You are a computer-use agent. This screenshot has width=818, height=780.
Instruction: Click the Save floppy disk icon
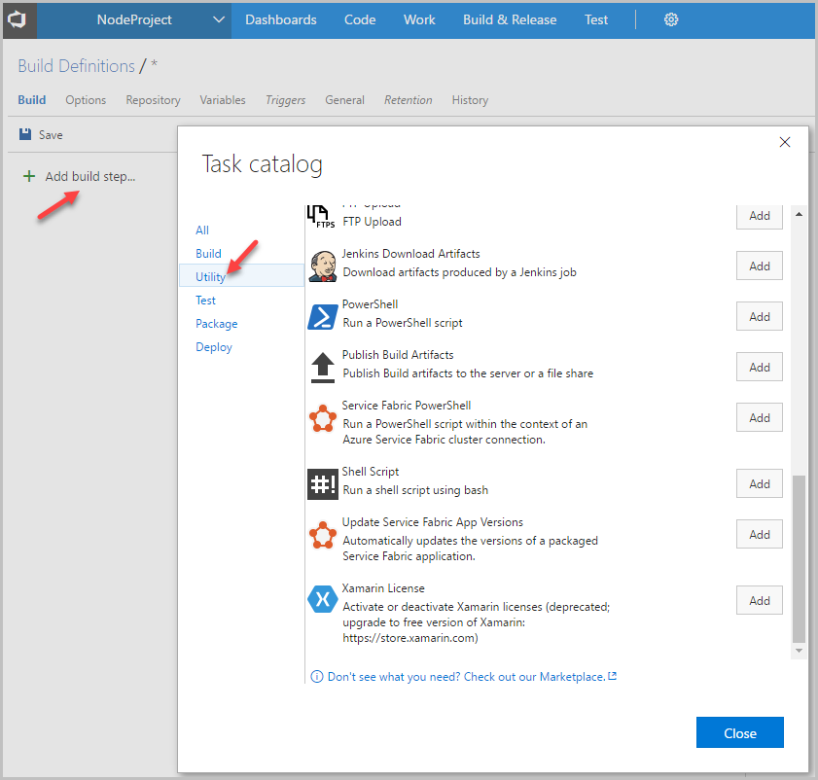pos(25,134)
